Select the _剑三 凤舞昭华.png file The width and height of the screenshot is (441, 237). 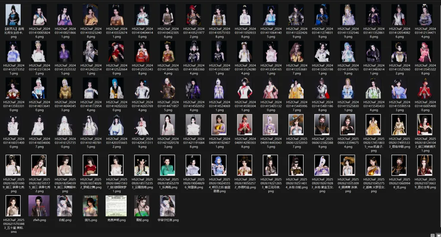click(65, 165)
